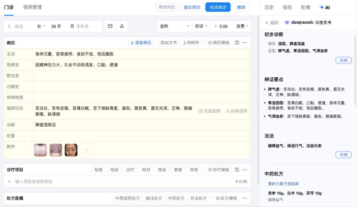Adopt 初步诊断 by clicking 采纳

click(343, 60)
